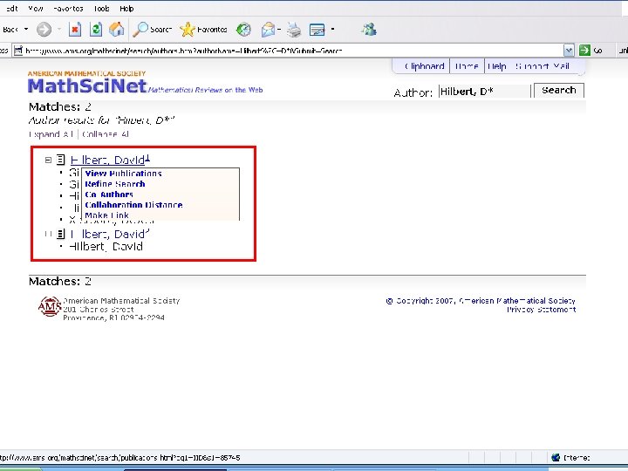Open the Clipboard link
Screen dimensions: 628x471
[425, 66]
